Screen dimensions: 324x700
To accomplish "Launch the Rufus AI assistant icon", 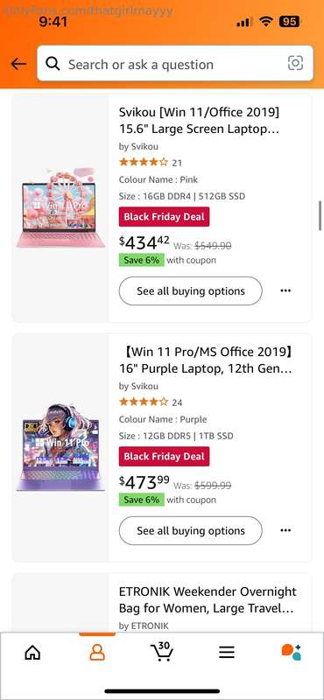I will [x=291, y=652].
